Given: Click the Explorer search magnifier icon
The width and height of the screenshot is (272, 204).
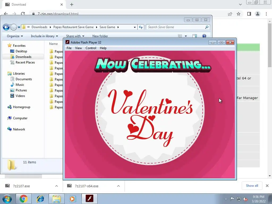Looking at the screenshot, I should point(207,27).
